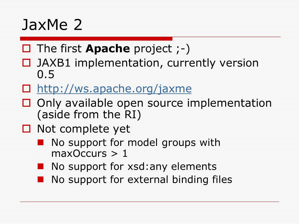The height and width of the screenshot is (224, 299).
Task: Click the hollow bullet beside 'The first Apache project'
Action: tap(26, 49)
